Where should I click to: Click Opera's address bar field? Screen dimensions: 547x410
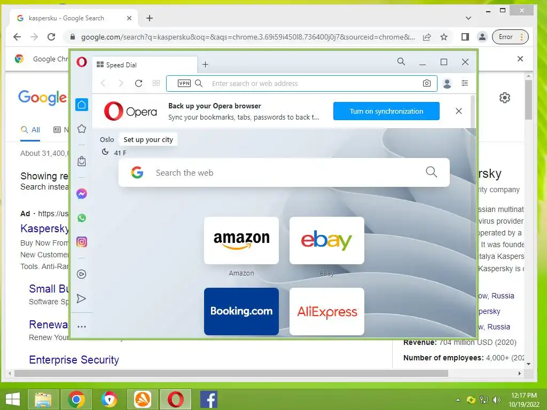pos(301,83)
